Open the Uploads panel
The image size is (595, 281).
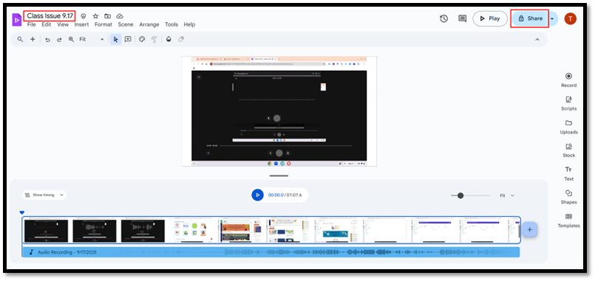coord(568,128)
